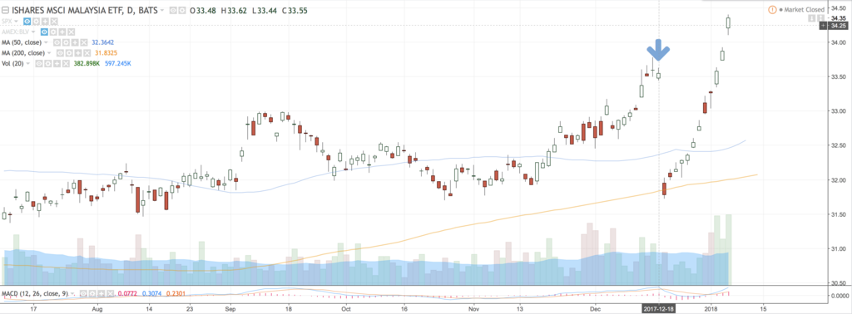Open the ISHARES MSCI MALAYSIA ETF title dropdown
This screenshot has height=314, width=852.
(x=162, y=10)
